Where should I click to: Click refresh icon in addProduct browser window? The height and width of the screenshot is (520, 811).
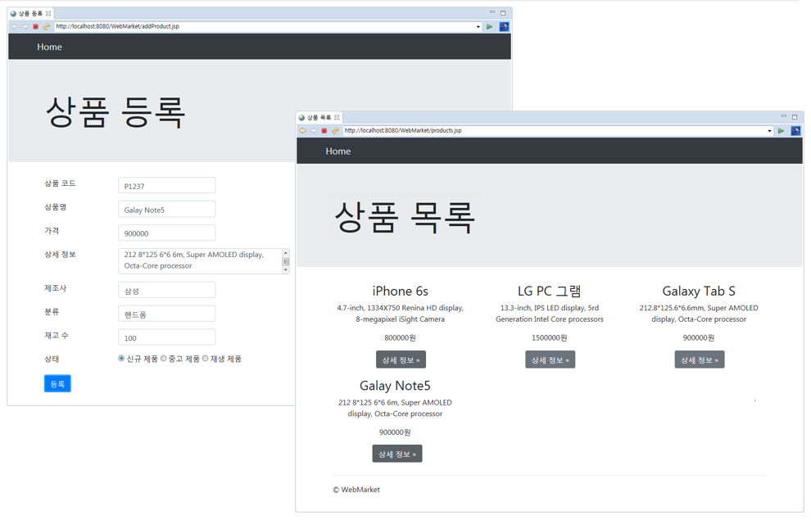point(47,26)
